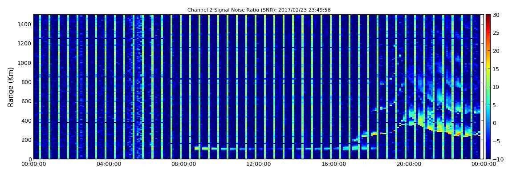This screenshot has width=512, height=181.
Task: Click the colorbar label 15
Action: [x=496, y=69]
